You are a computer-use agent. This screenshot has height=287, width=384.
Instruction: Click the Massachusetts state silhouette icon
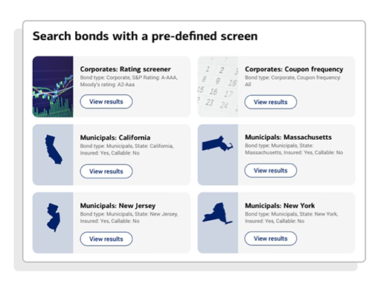(x=217, y=143)
